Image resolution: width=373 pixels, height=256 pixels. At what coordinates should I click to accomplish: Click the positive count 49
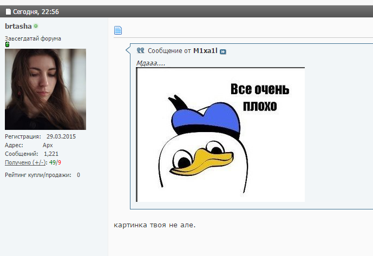(x=53, y=162)
